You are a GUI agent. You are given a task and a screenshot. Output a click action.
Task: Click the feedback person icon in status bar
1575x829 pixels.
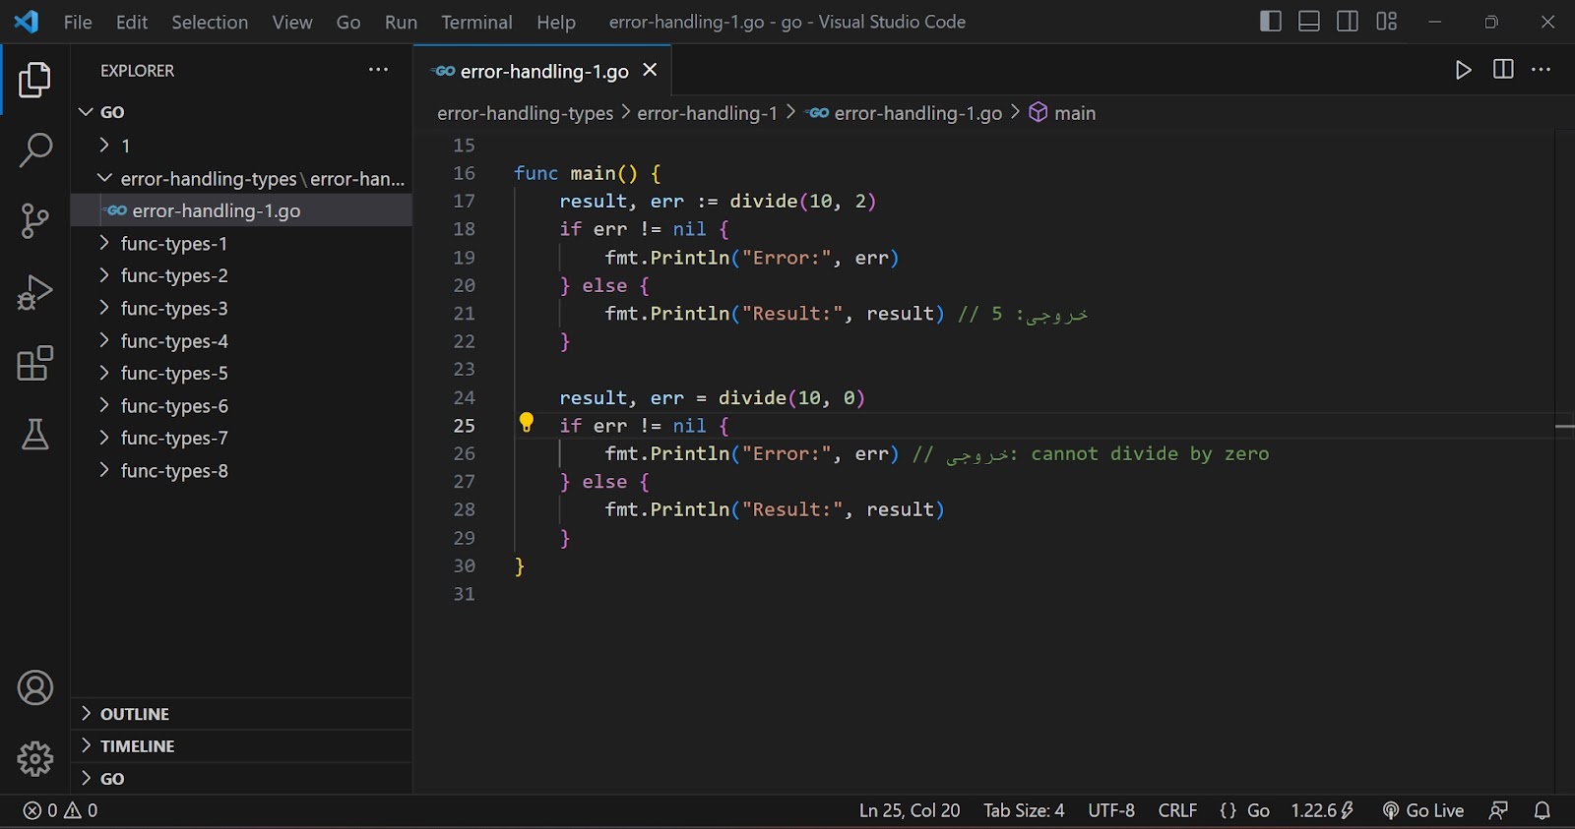(1498, 810)
